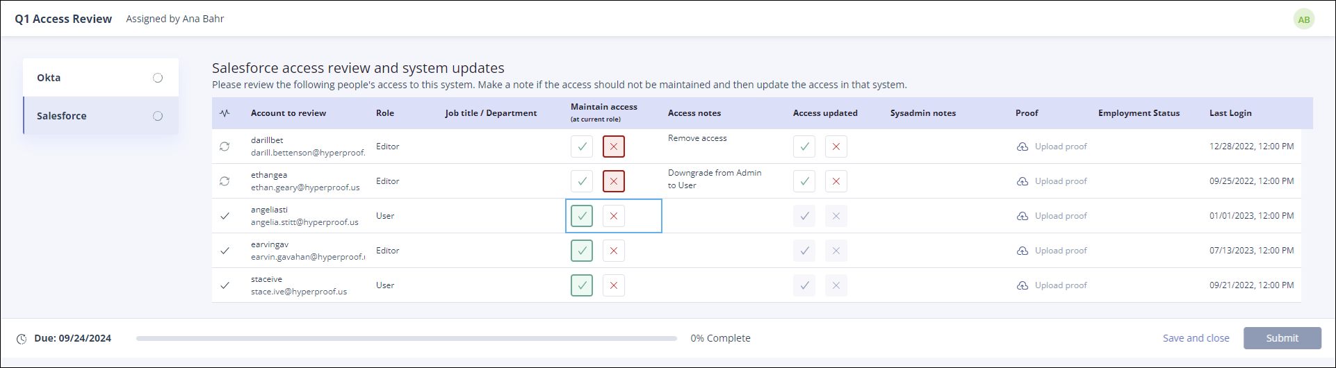This screenshot has height=368, width=1336.
Task: Click the Job title / Department header
Action: click(491, 113)
